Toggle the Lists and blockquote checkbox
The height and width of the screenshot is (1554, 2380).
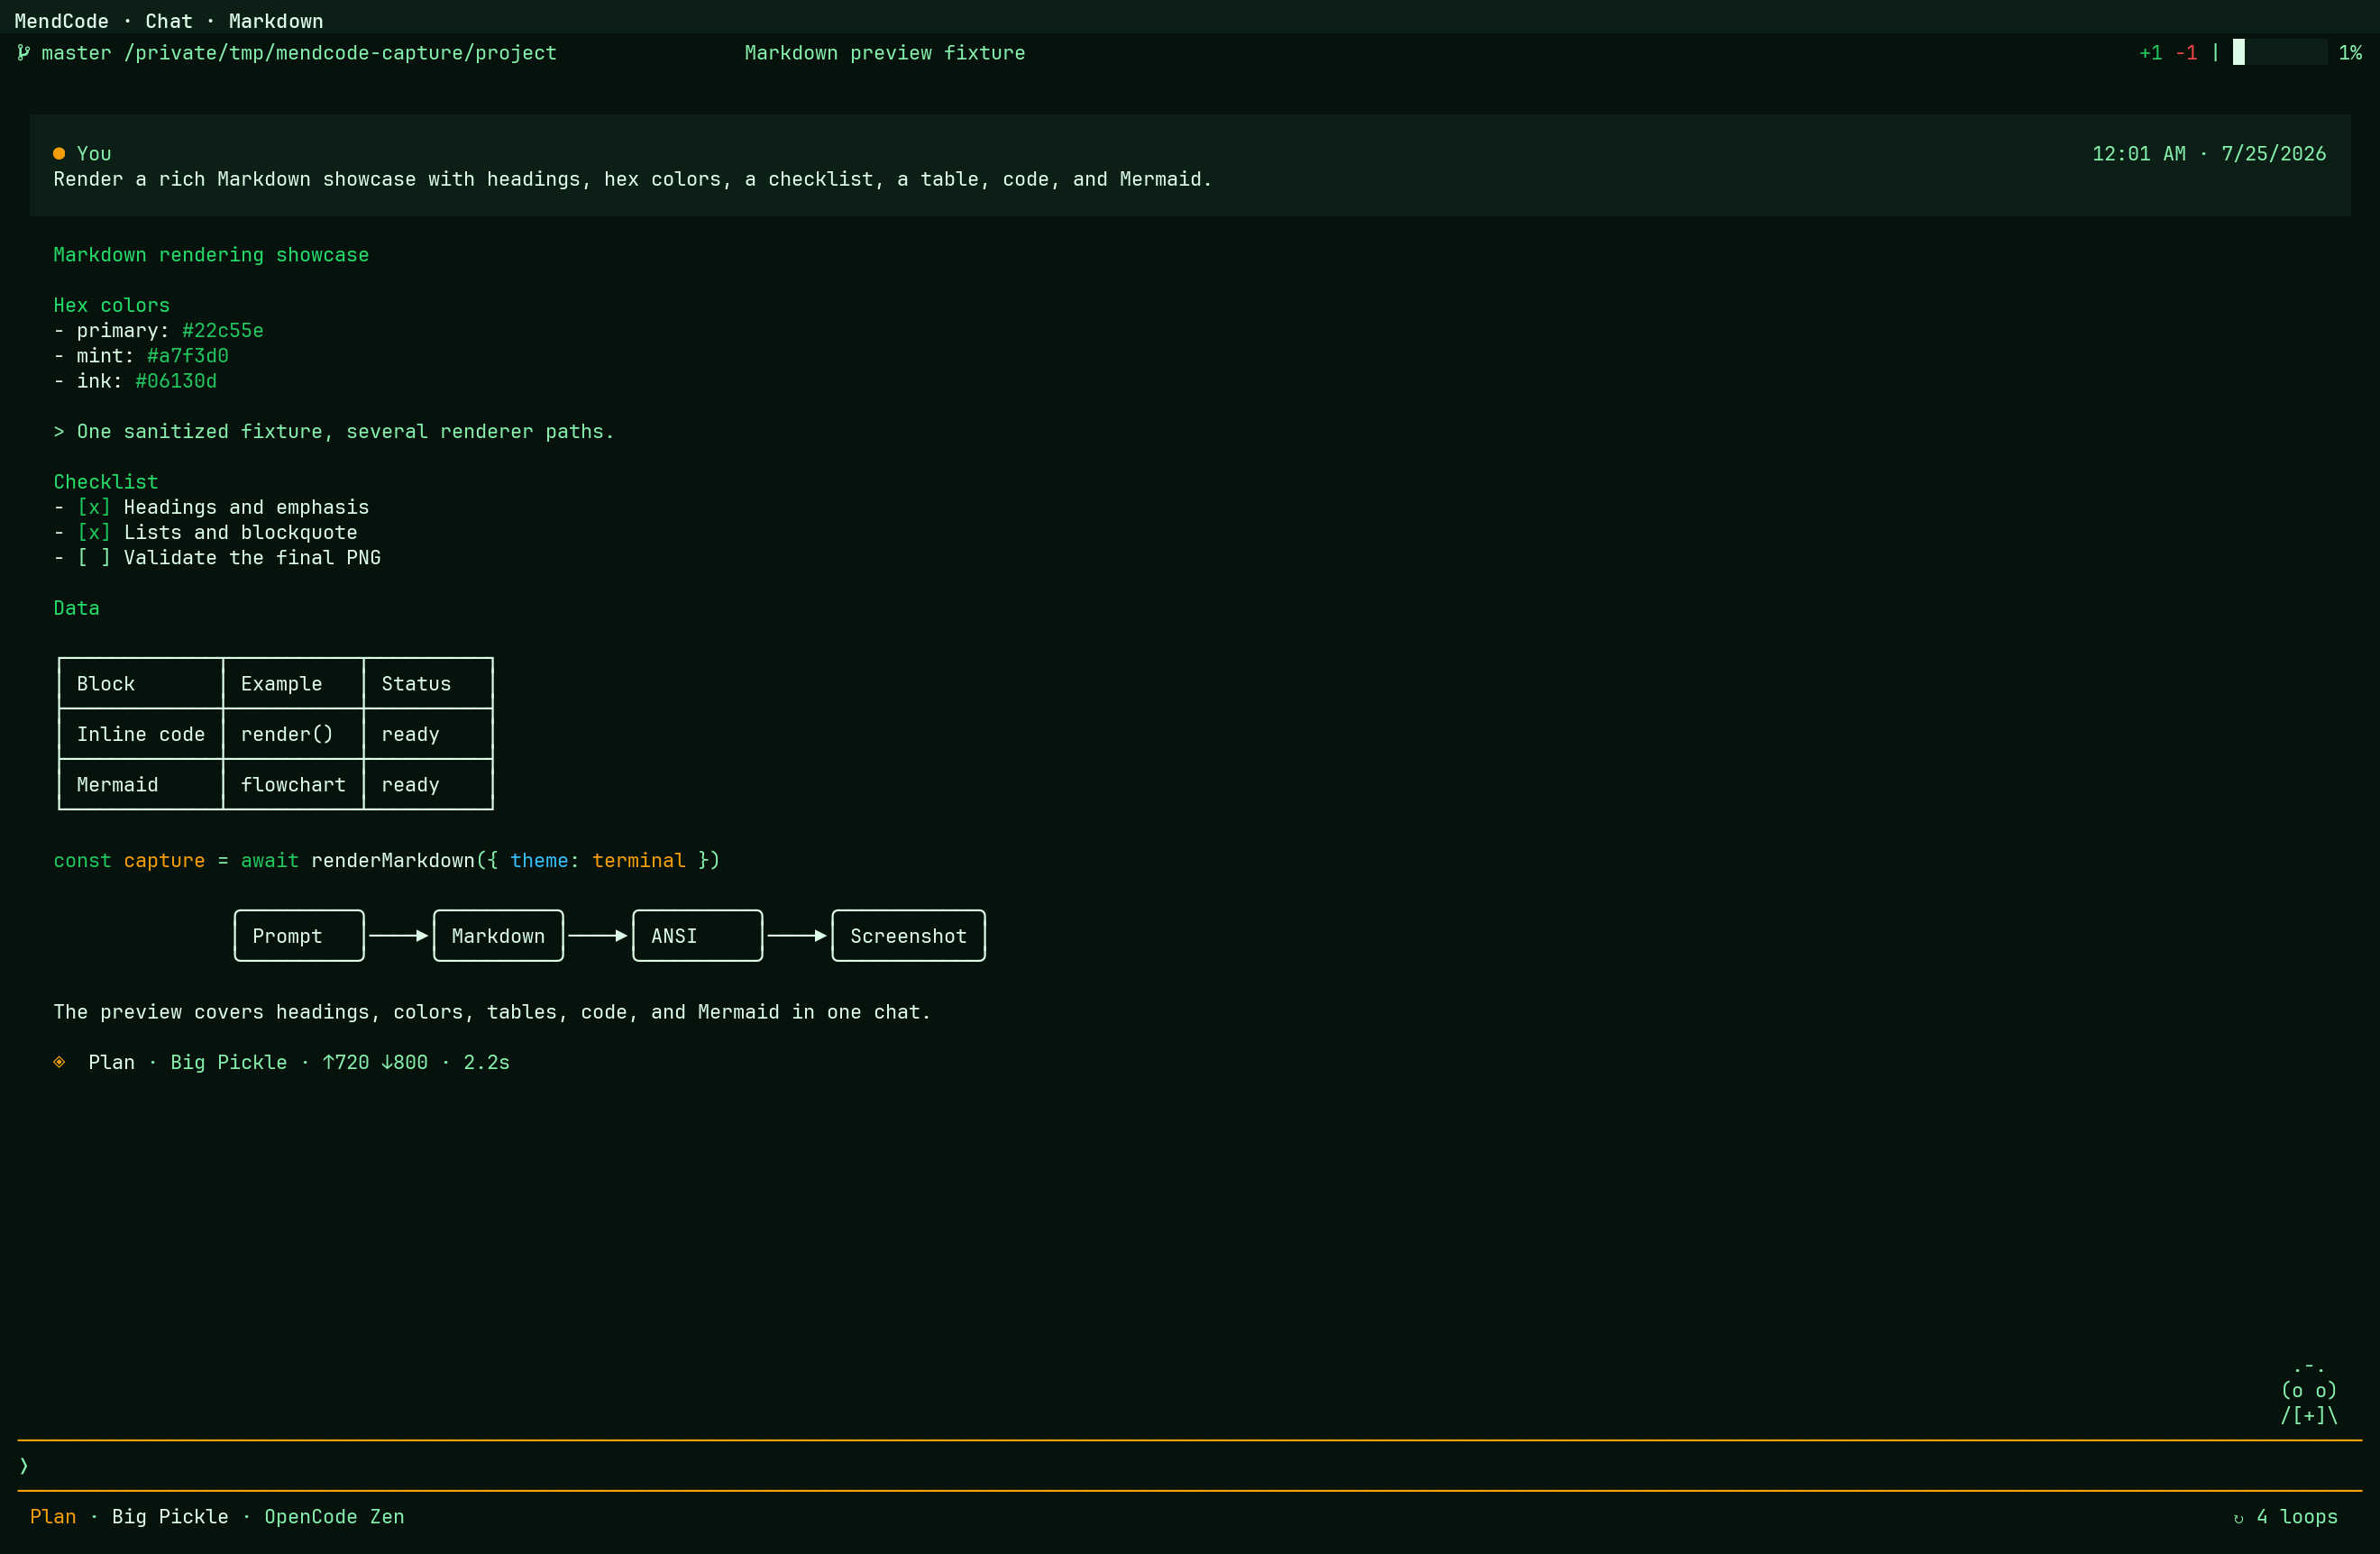pyautogui.click(x=94, y=532)
